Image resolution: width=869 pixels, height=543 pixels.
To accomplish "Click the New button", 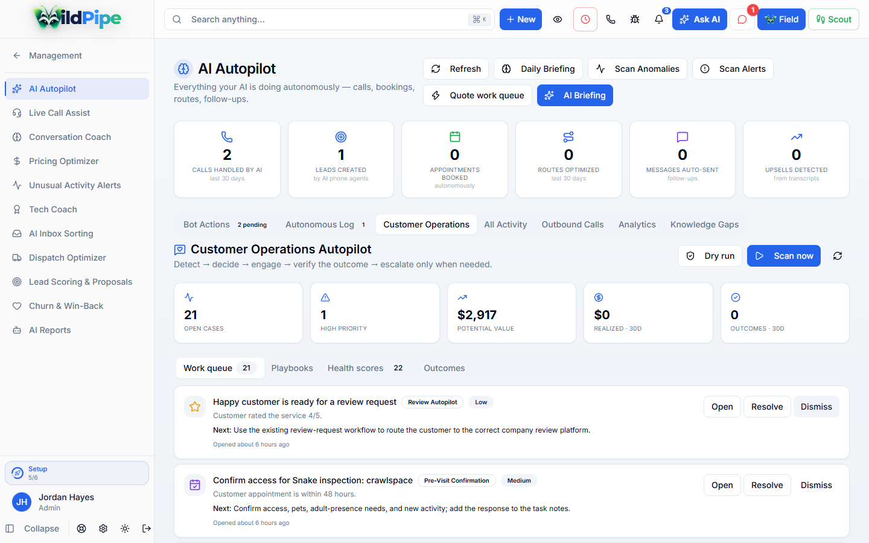I will [x=521, y=19].
